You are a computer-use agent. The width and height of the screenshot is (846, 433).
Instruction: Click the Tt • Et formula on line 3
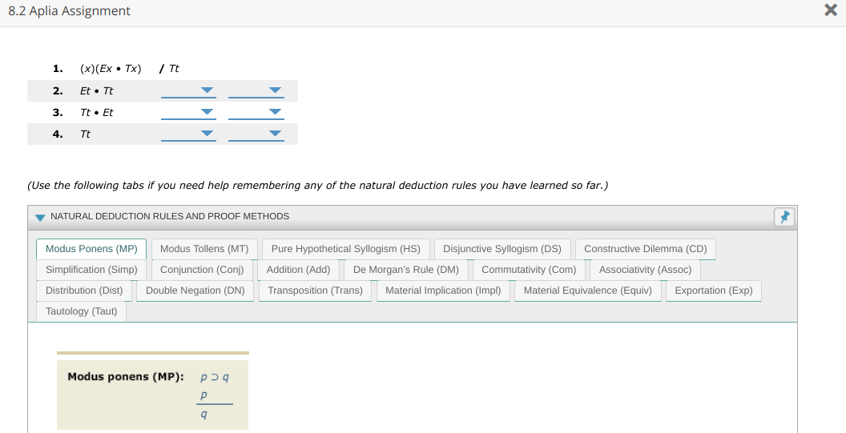pyautogui.click(x=97, y=112)
